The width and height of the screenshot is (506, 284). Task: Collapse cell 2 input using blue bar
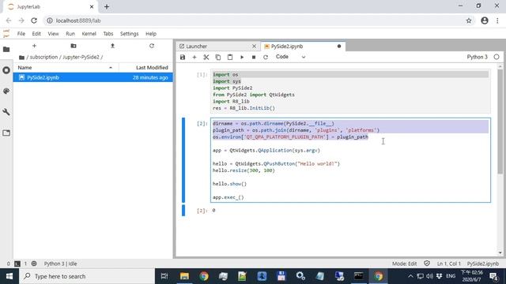[183, 160]
